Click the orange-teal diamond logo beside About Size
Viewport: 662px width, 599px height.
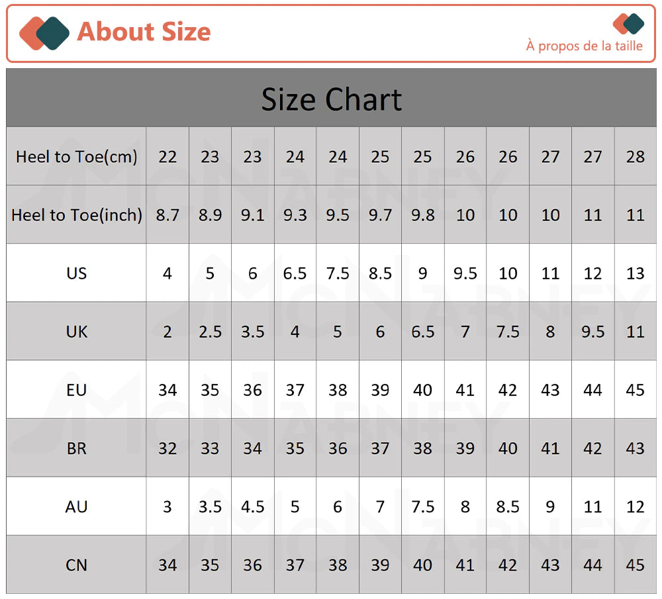click(44, 33)
